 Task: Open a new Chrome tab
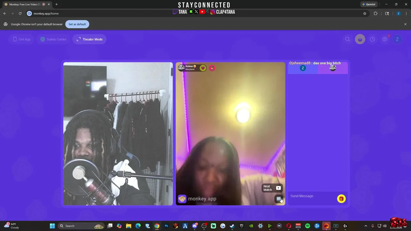click(x=57, y=4)
